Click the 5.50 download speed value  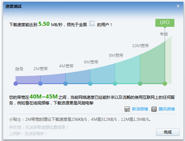coord(44,24)
